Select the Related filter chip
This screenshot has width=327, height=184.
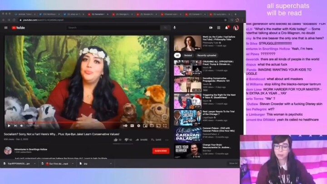tap(188, 55)
